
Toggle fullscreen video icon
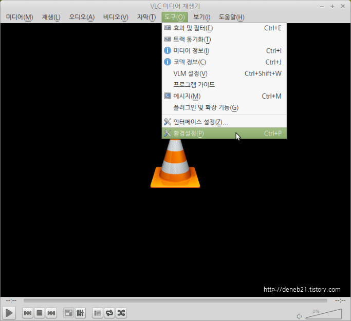coord(68,313)
